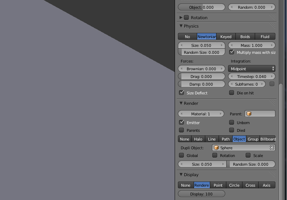This screenshot has height=200, width=287.
Task: Set render type to None
Action: click(x=185, y=139)
